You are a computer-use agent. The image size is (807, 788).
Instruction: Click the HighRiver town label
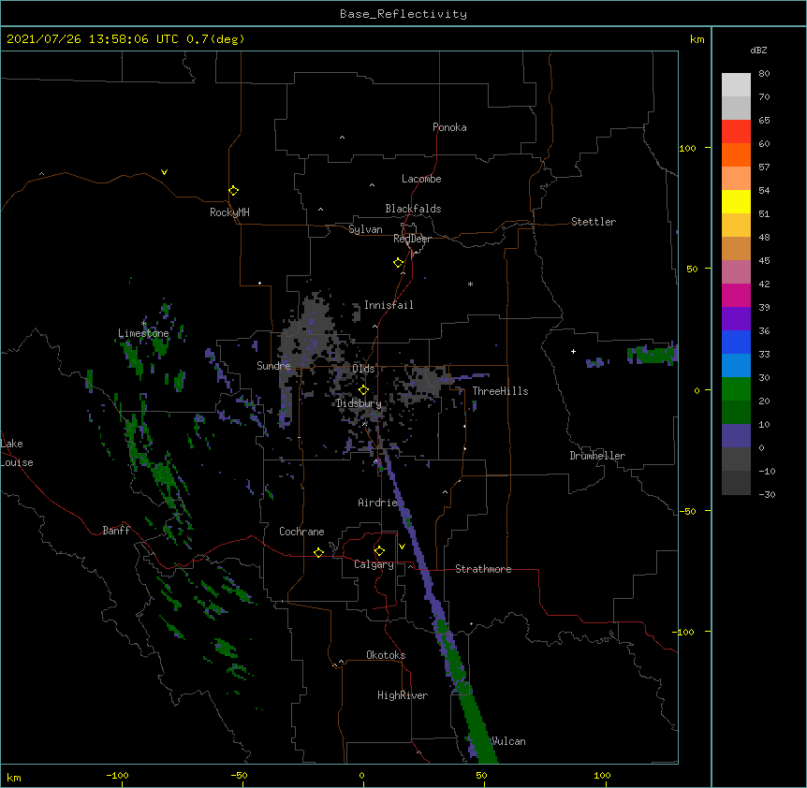(403, 695)
